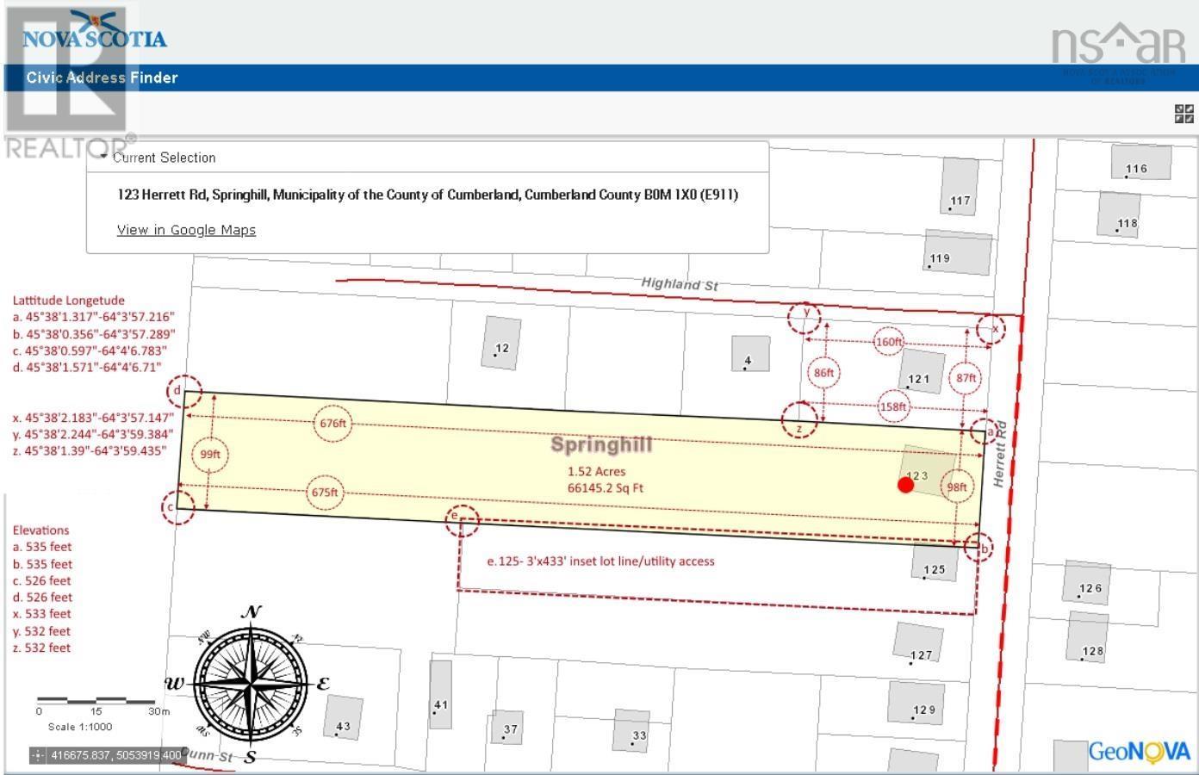Select circled corner marker b
This screenshot has width=1199, height=775.
pyautogui.click(x=978, y=547)
